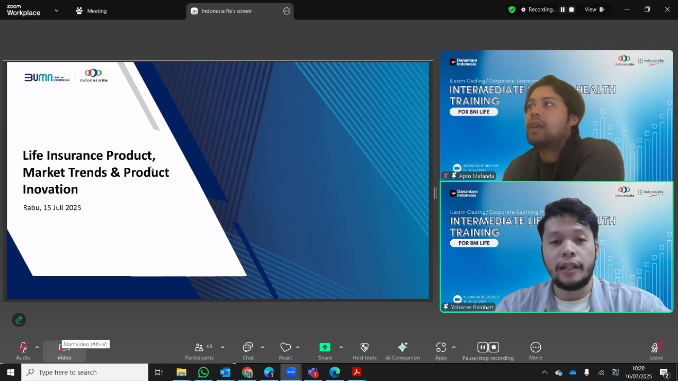This screenshot has height=381, width=678.
Task: Switch to the Meeting tab
Action: pos(91,11)
